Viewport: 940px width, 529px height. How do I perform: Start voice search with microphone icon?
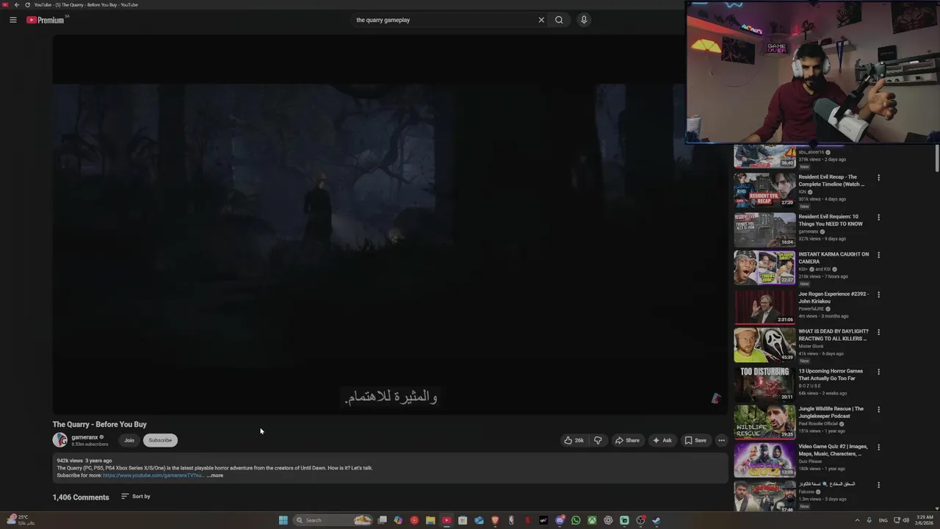584,20
